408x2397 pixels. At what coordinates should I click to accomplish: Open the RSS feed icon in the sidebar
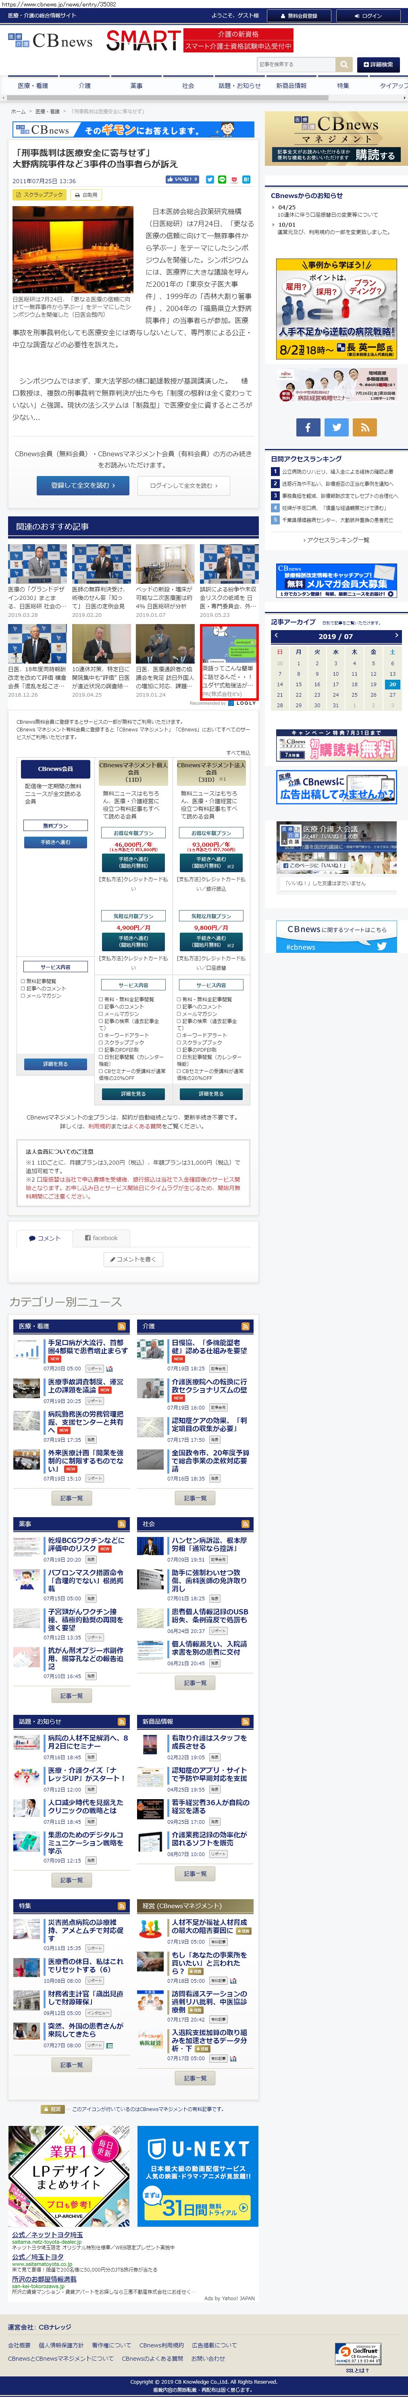click(x=364, y=427)
